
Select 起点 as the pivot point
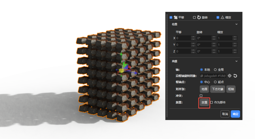click(x=215, y=82)
